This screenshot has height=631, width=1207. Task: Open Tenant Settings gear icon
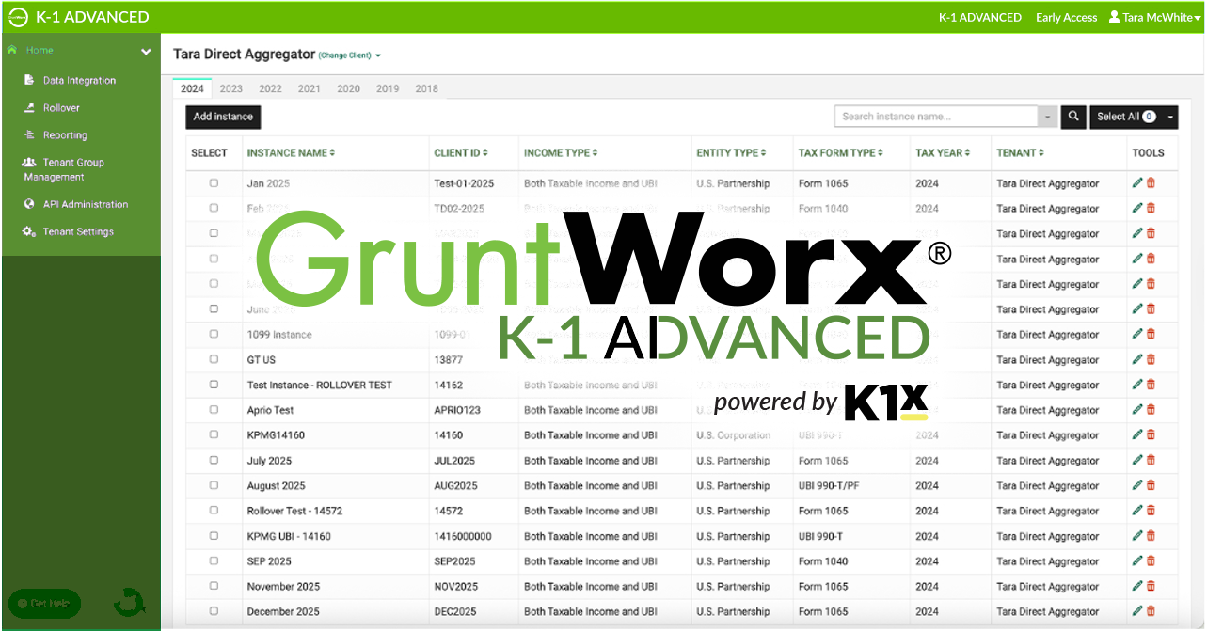(29, 231)
